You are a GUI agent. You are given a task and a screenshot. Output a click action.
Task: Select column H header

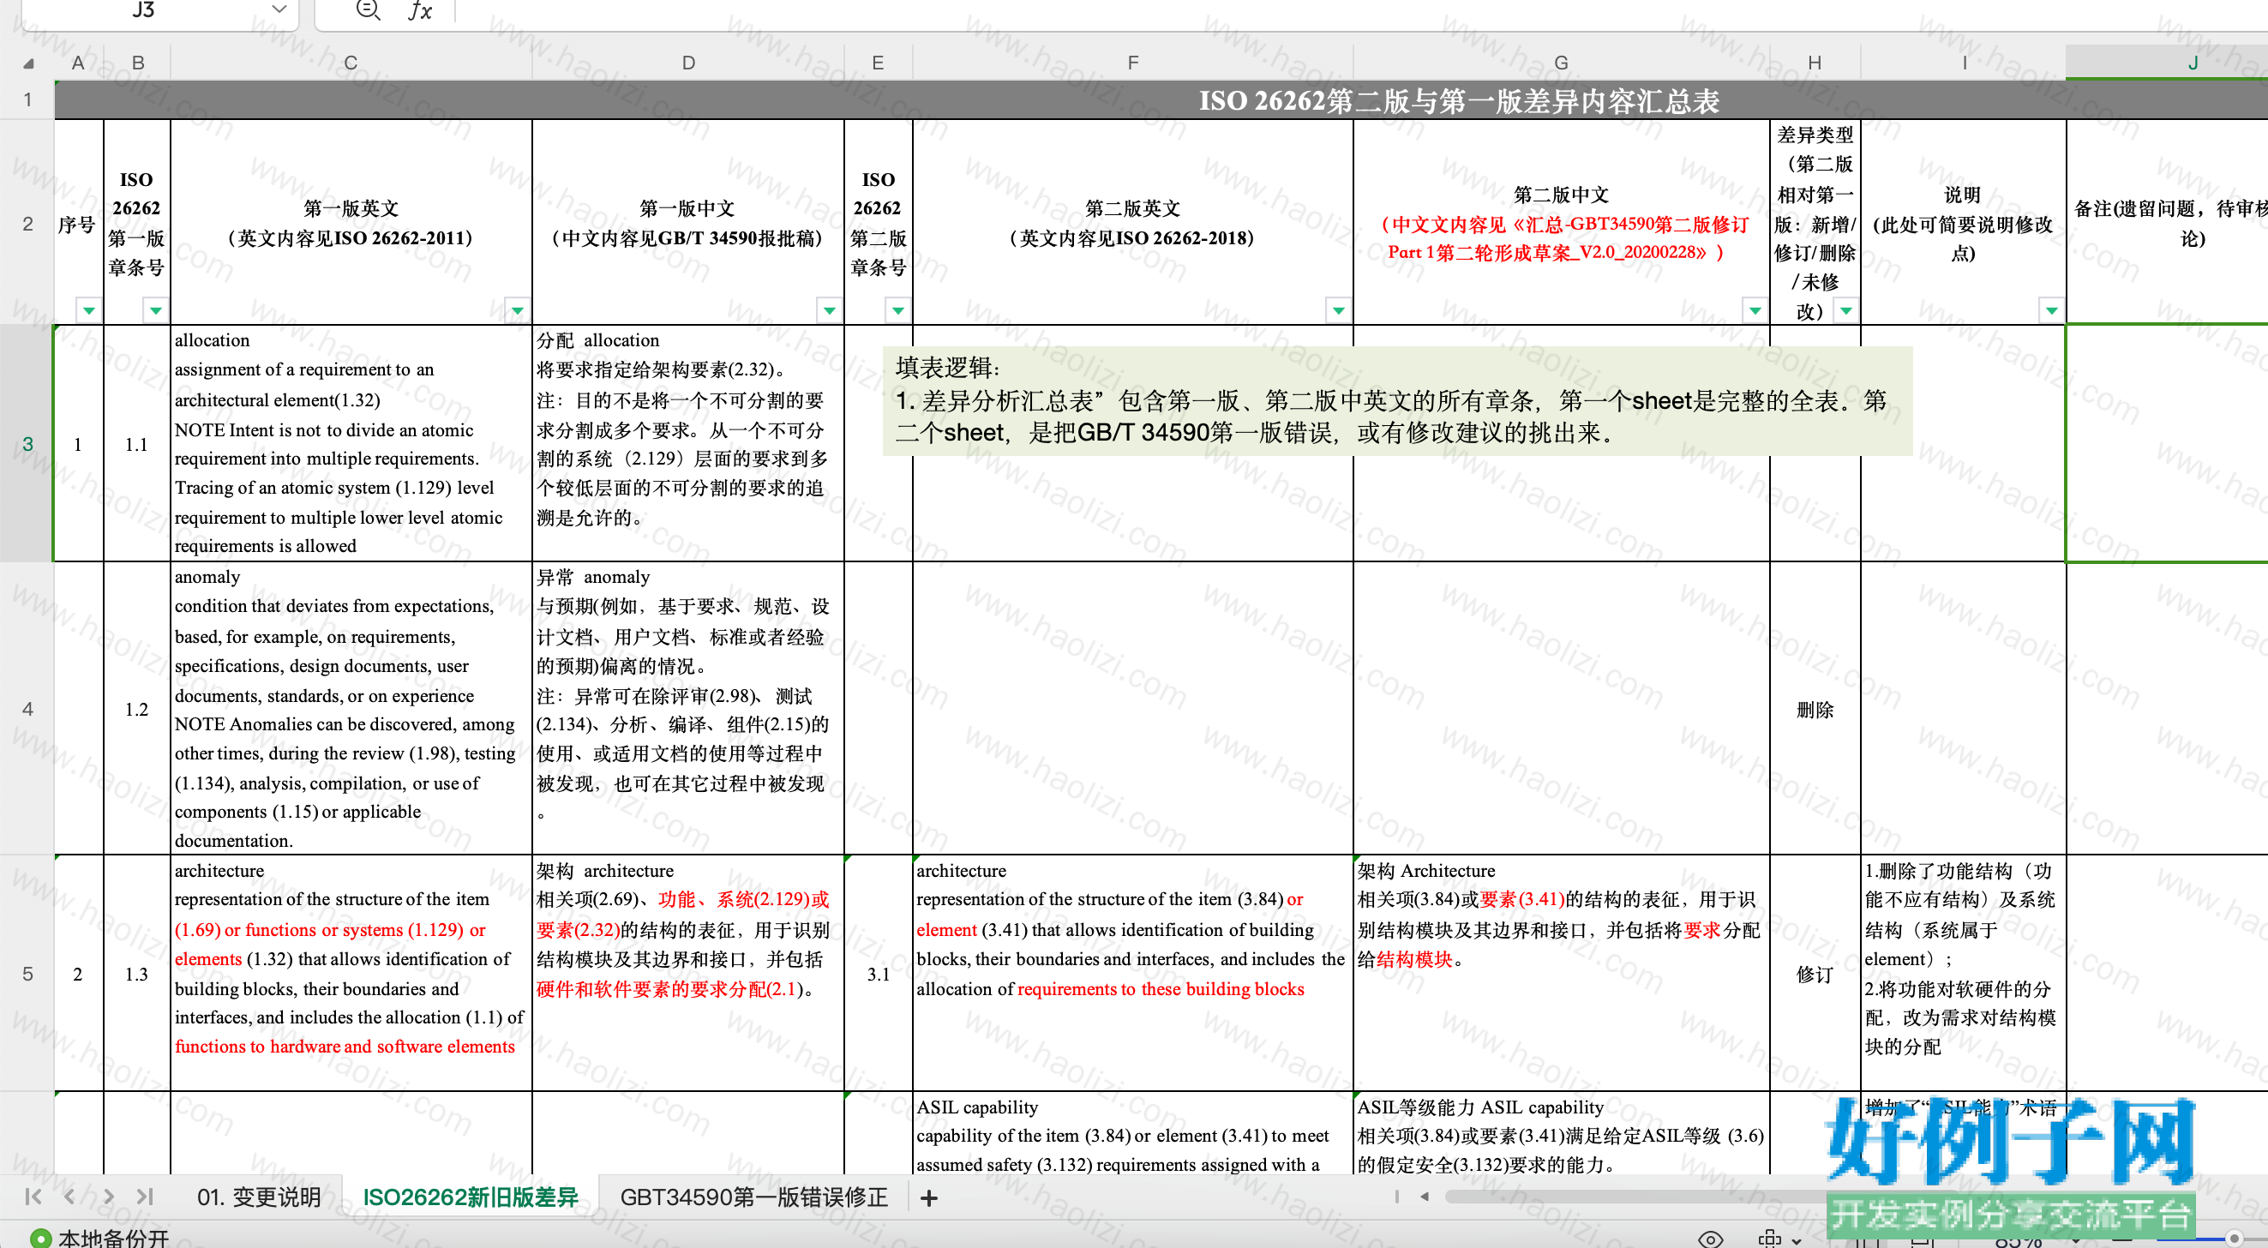1814,63
